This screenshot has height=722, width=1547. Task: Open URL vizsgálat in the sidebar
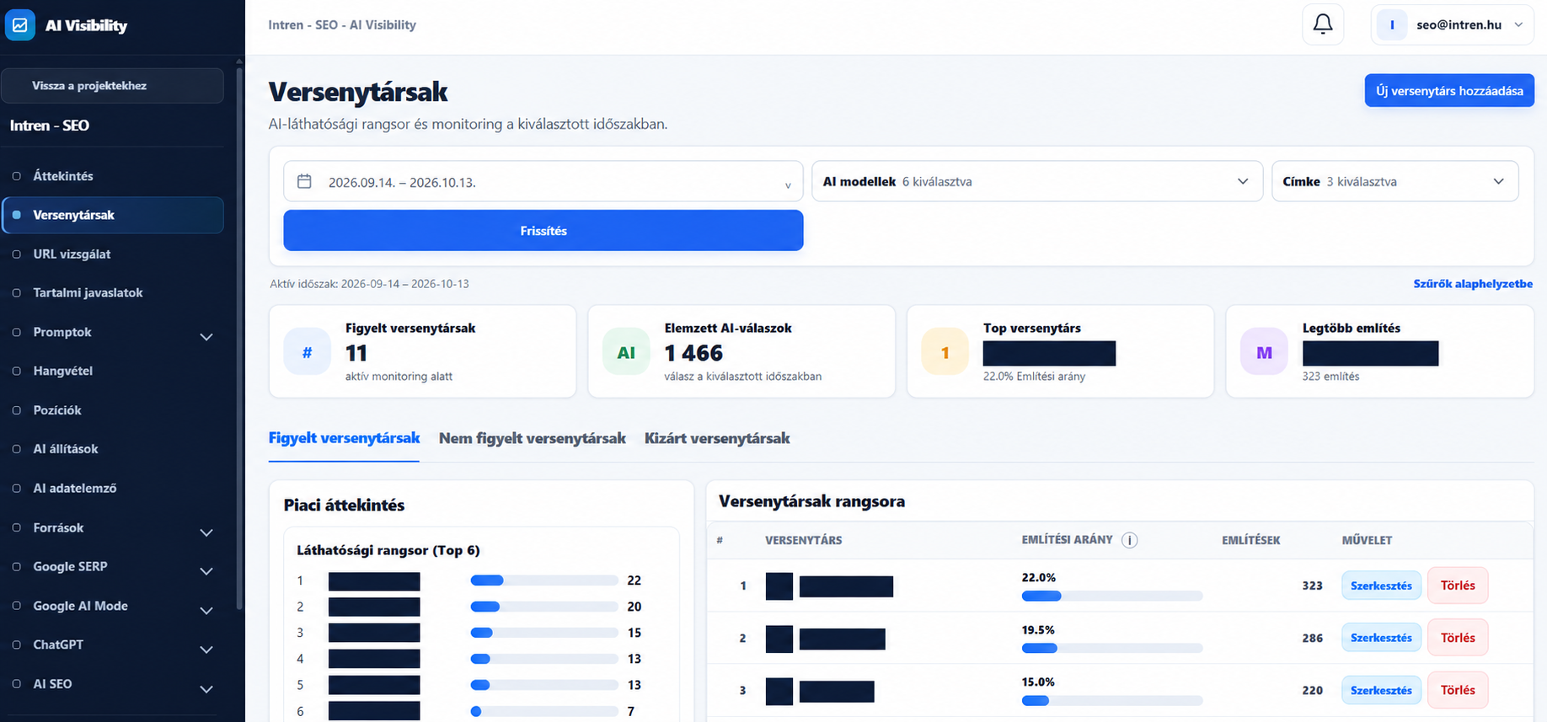tap(113, 254)
